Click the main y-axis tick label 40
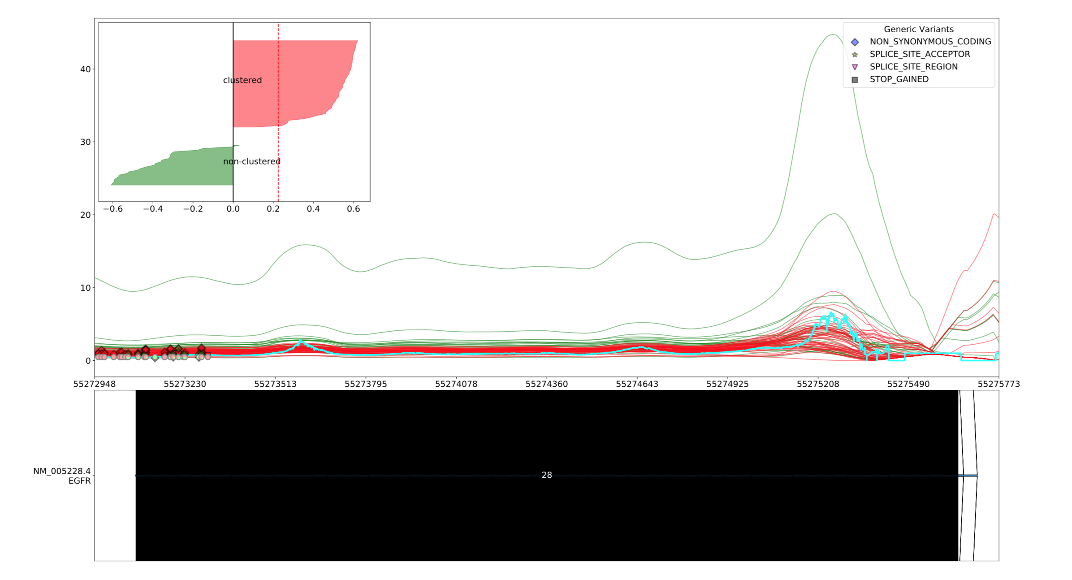Image resolution: width=1072 pixels, height=580 pixels. click(85, 69)
